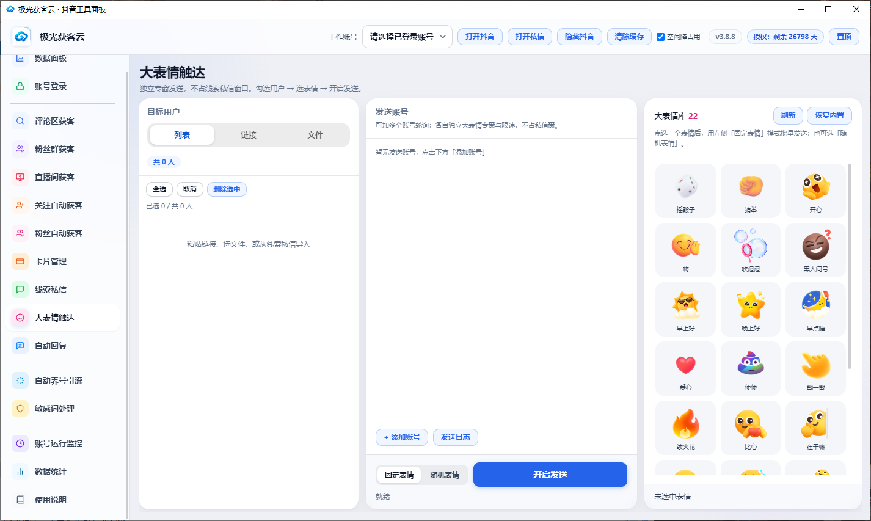Click 全选 to select all users
This screenshot has height=521, width=871.
[159, 189]
